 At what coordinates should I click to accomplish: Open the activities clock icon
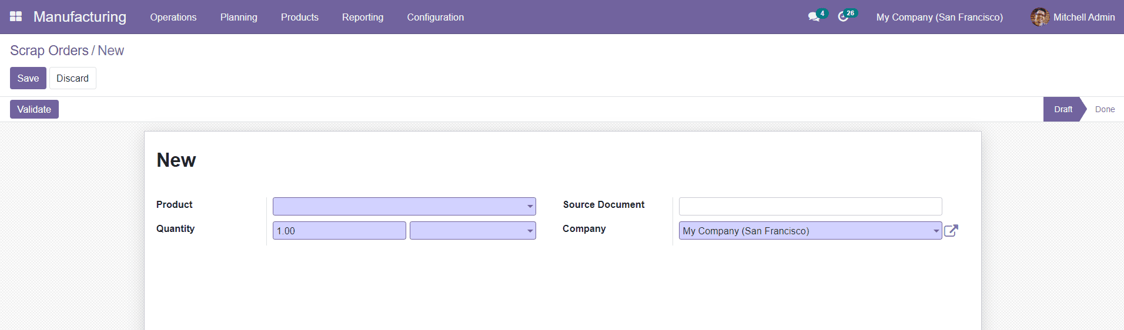843,17
